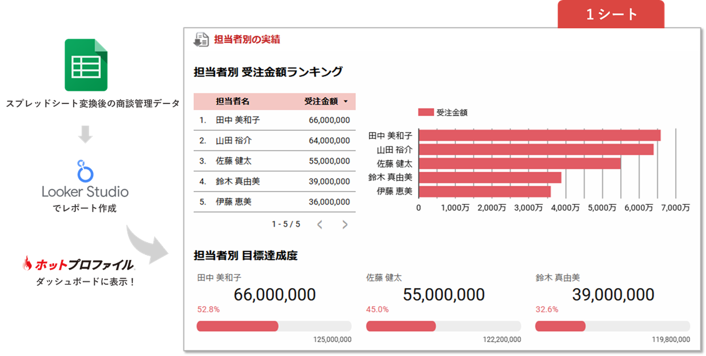Click the 田中 美和子 bar in chart

[539, 136]
